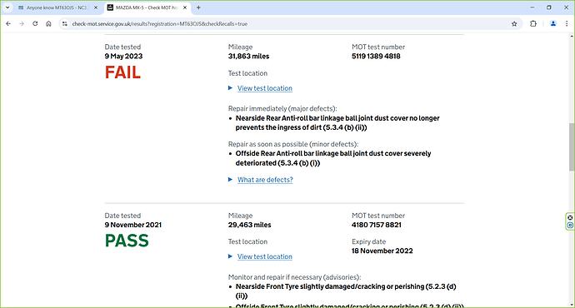
Task: View site information icon in address bar
Action: pos(65,24)
